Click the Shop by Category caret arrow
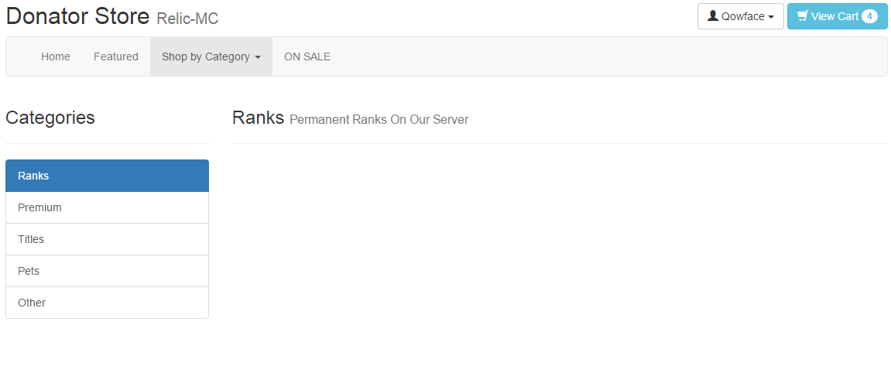The width and height of the screenshot is (891, 380). 258,57
